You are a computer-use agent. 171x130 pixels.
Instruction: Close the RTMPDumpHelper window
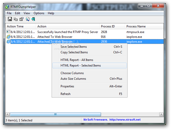[158, 6]
